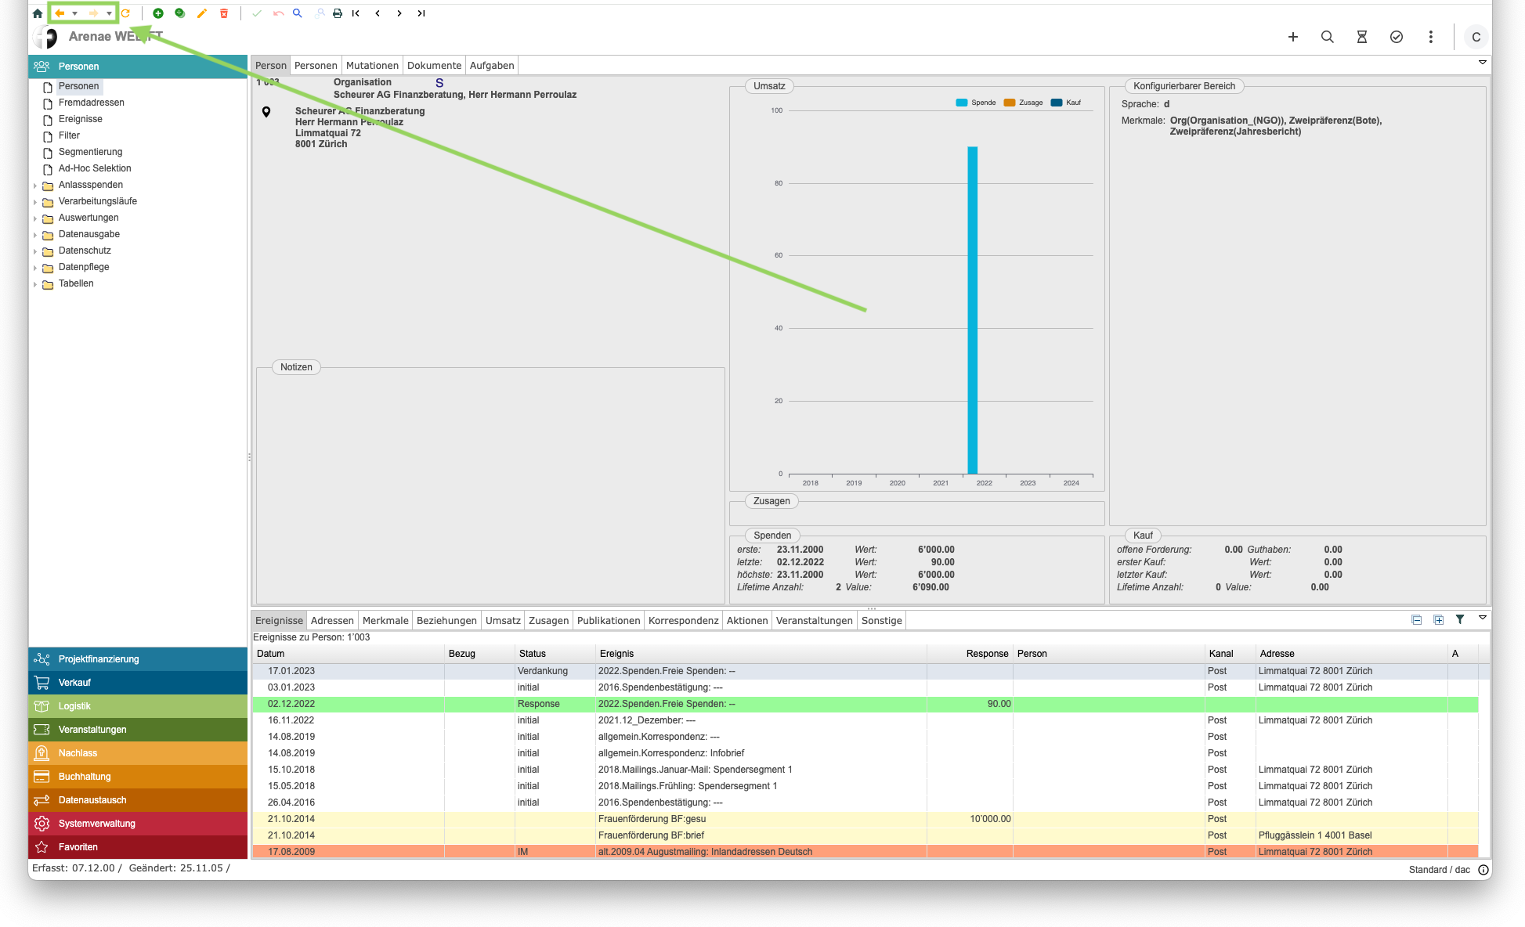Viewport: 1525px width, 927px height.
Task: Open the Beziehungen tab
Action: click(446, 621)
